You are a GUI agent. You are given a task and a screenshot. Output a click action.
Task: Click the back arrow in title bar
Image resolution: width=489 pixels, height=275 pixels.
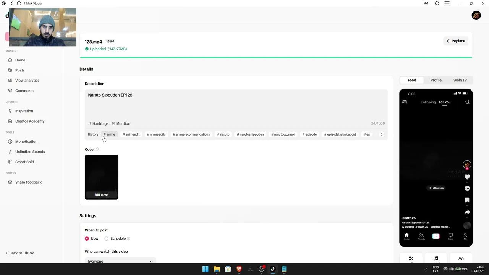pos(12,3)
